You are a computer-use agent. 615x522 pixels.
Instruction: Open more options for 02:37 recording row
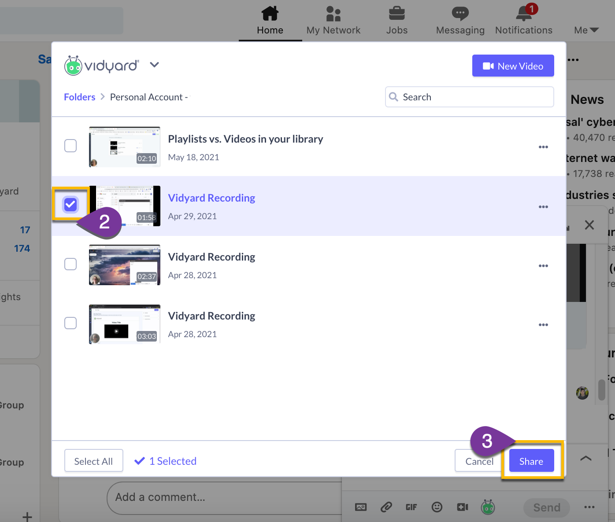(x=544, y=266)
